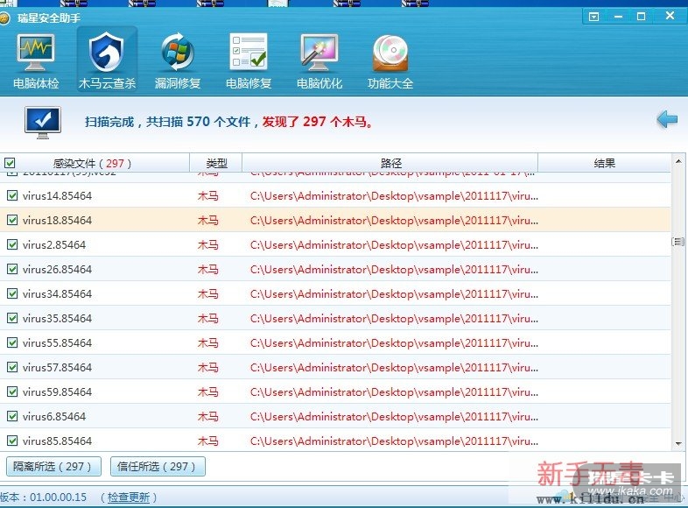Screen dimensions: 688x508
Task: Uncheck the virus14.85464 checkbox
Action: (x=12, y=195)
